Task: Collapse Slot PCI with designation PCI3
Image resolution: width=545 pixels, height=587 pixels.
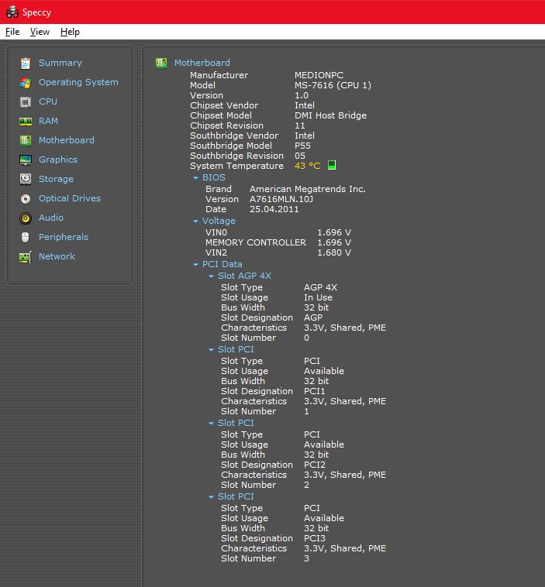Action: pos(211,496)
